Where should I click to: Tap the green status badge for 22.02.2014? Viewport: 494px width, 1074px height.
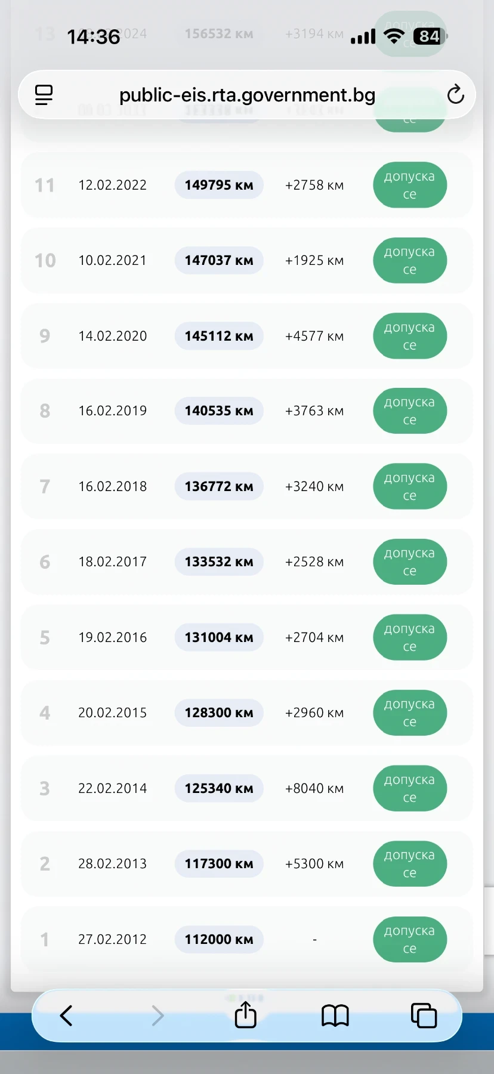[410, 788]
